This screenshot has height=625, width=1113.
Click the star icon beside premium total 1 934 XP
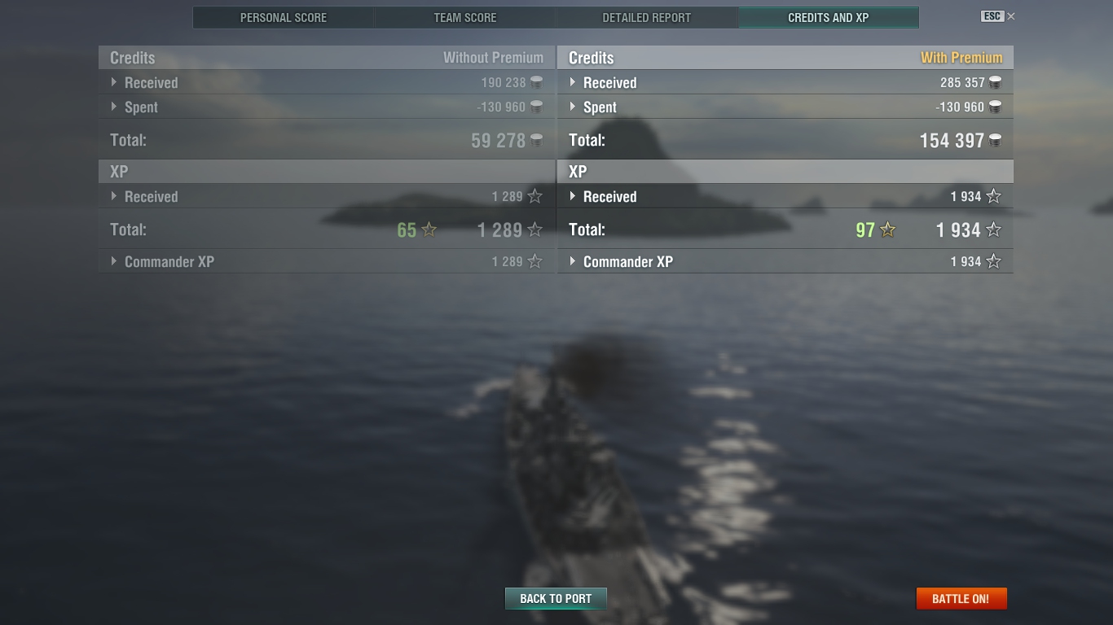pos(993,229)
